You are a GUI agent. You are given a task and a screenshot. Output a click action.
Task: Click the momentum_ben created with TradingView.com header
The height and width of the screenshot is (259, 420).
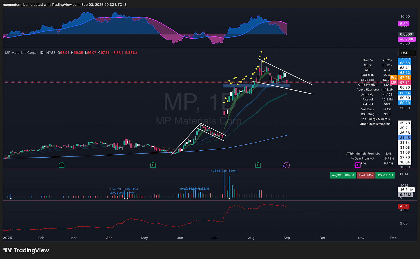click(65, 5)
